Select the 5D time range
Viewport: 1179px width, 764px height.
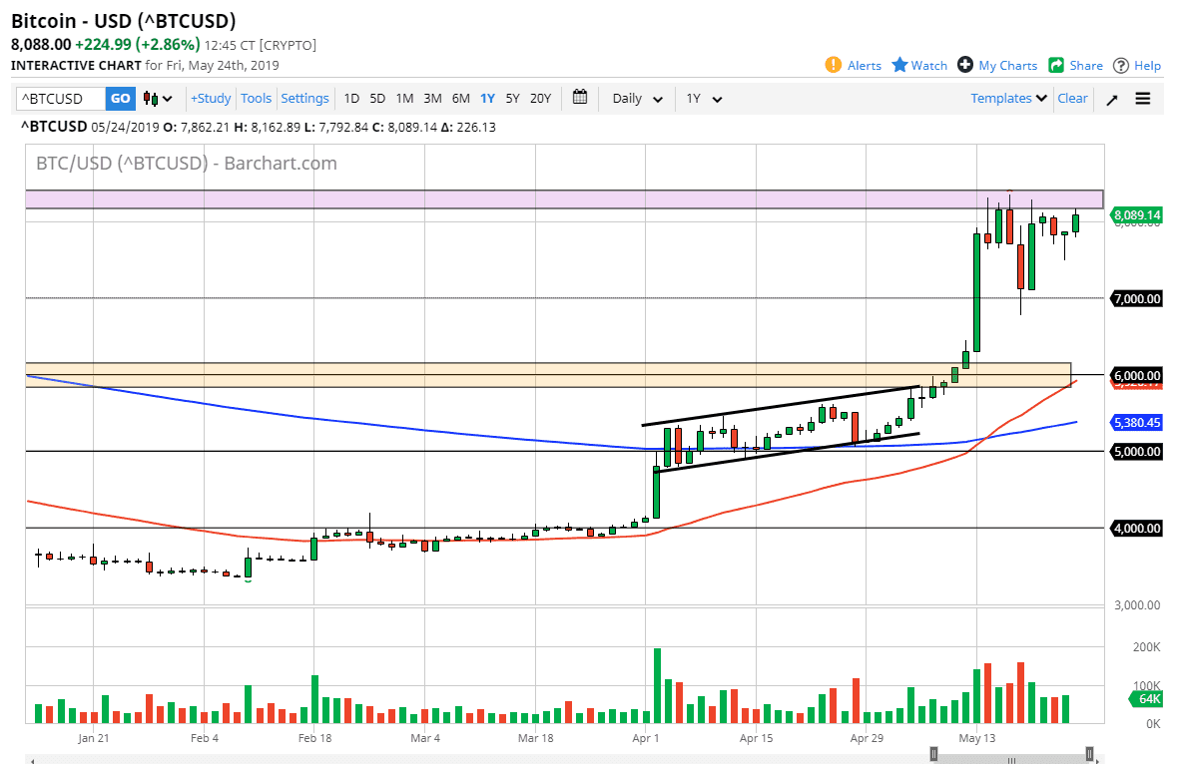tap(377, 98)
